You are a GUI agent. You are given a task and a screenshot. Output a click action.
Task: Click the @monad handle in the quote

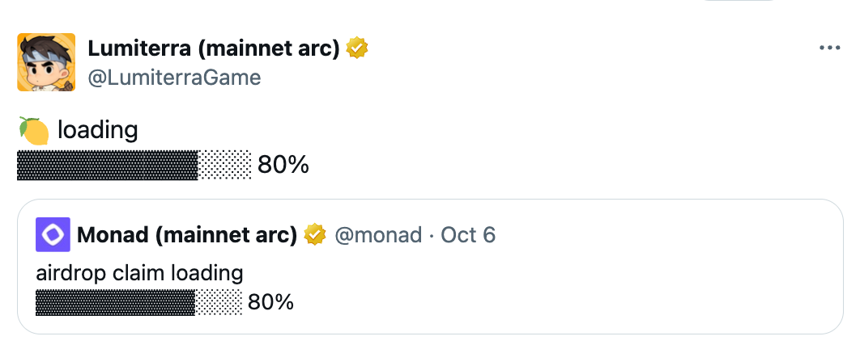pos(378,235)
